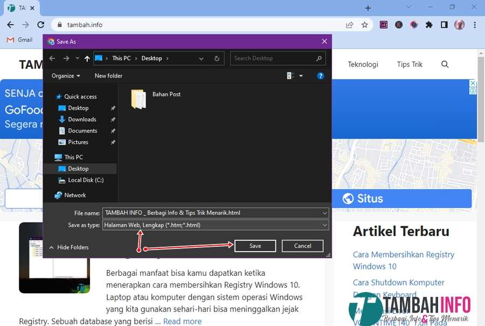Bookmark this page with the star icon
Viewport: 485px width, 326px height.
tap(365, 25)
